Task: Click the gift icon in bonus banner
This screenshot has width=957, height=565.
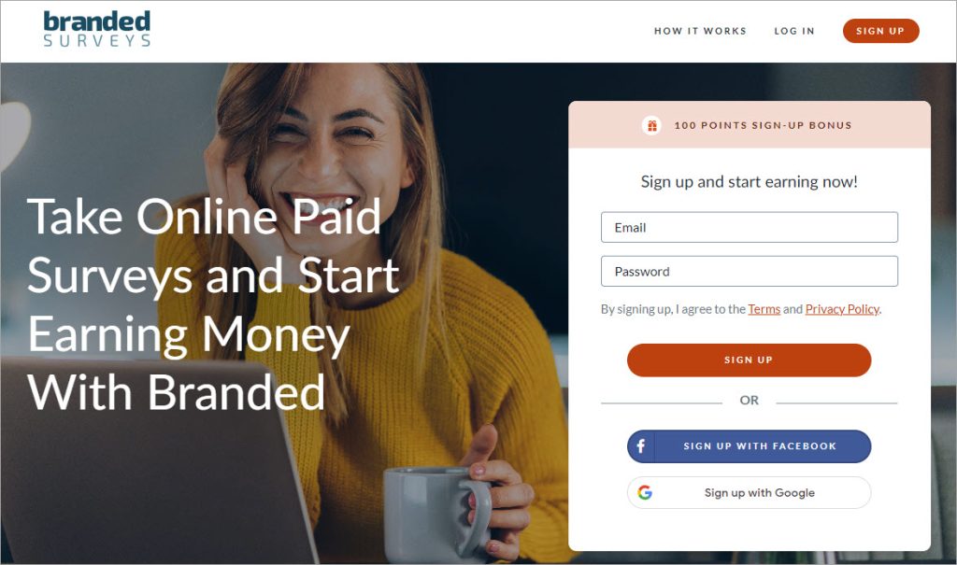Action: tap(651, 126)
